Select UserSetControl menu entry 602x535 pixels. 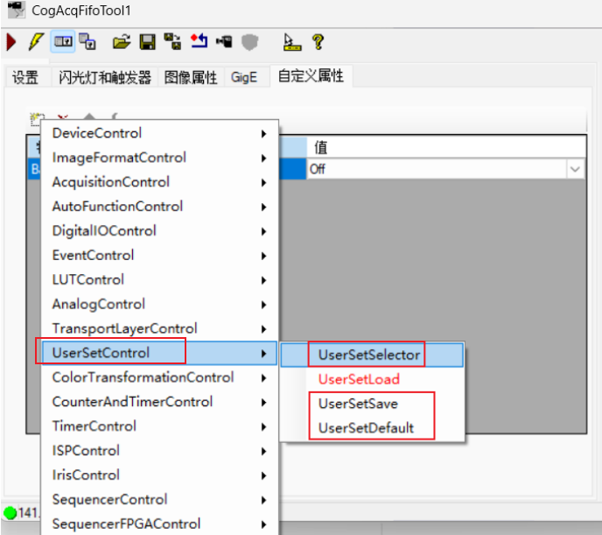coord(159,353)
